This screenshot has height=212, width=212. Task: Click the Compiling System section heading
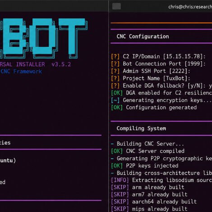click(x=141, y=129)
